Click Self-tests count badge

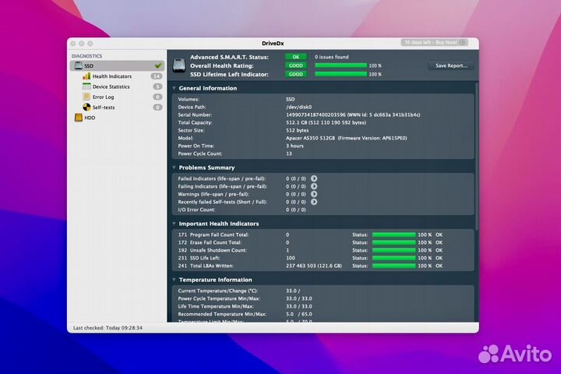tap(157, 108)
